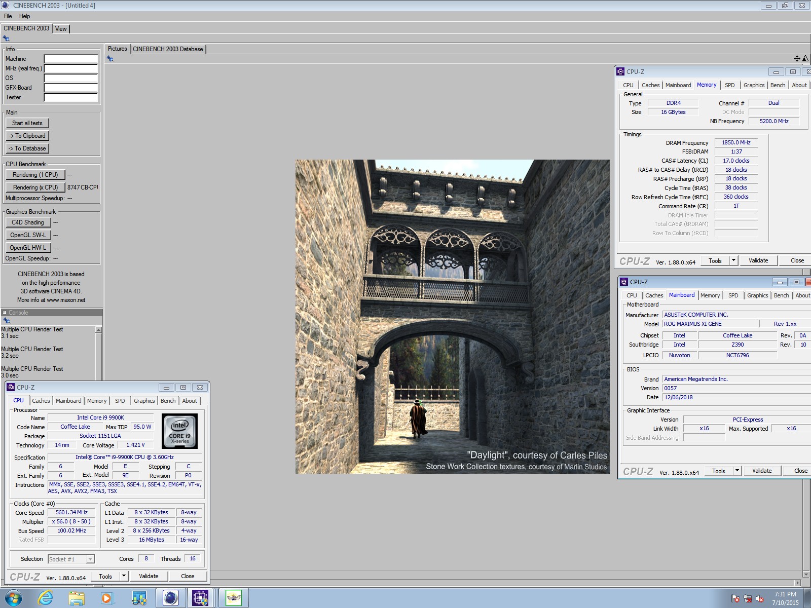Click the muted volume speaker tray icon

point(760,599)
